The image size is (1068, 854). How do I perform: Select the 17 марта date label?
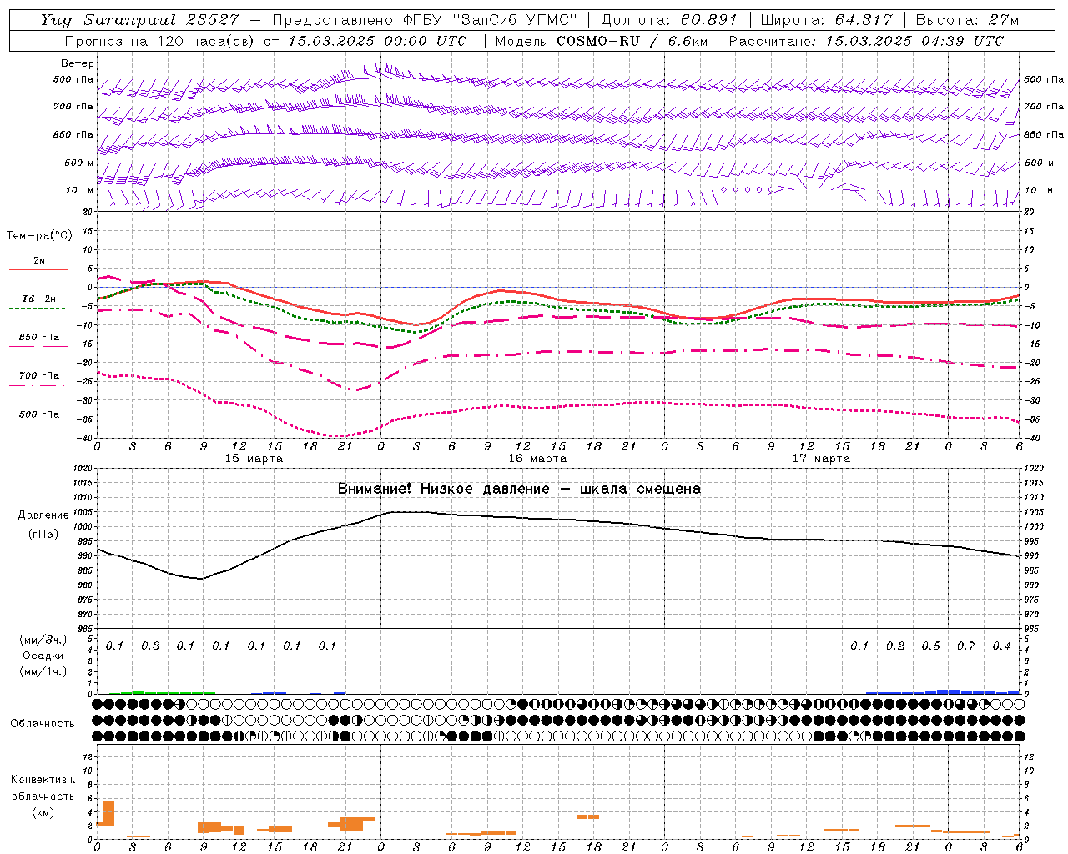pos(821,459)
